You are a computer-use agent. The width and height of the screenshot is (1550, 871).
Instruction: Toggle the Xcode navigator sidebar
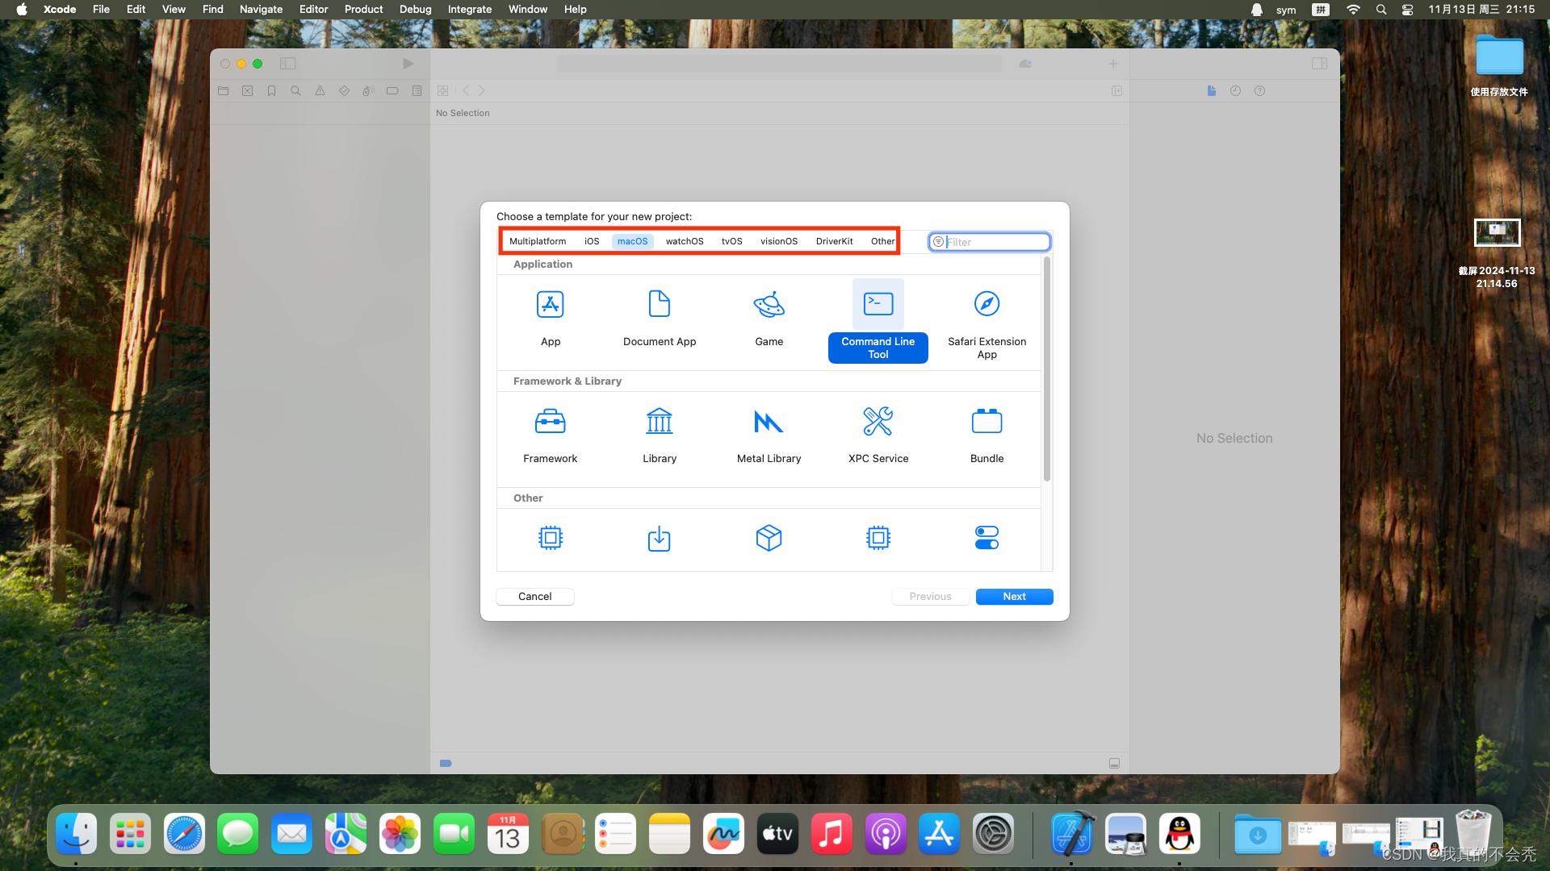pyautogui.click(x=288, y=64)
